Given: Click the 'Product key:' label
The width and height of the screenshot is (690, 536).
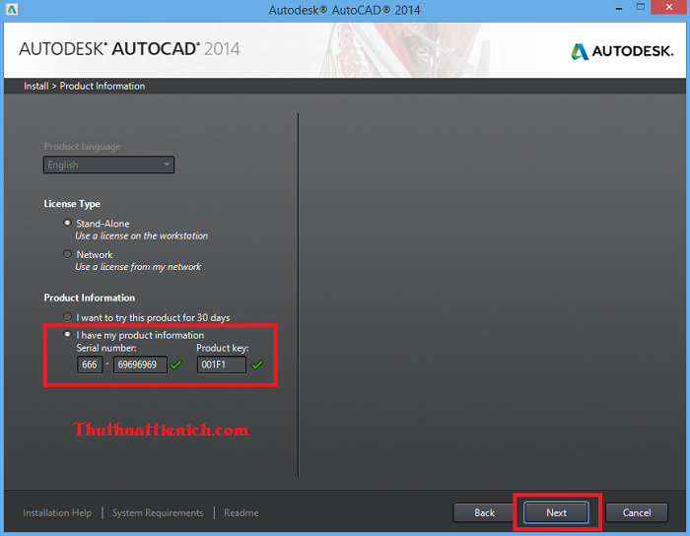Looking at the screenshot, I should pos(223,348).
